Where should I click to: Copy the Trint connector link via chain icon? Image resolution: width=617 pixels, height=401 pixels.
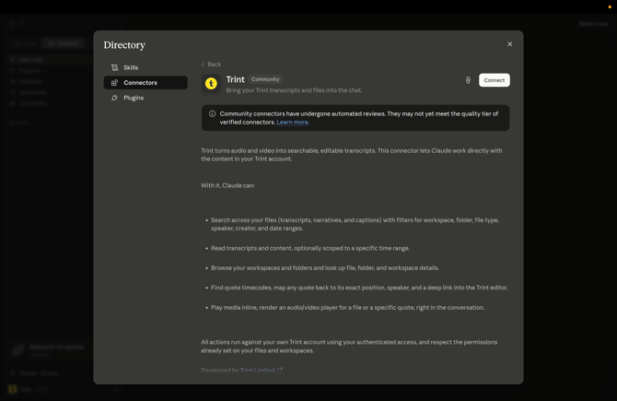(468, 80)
